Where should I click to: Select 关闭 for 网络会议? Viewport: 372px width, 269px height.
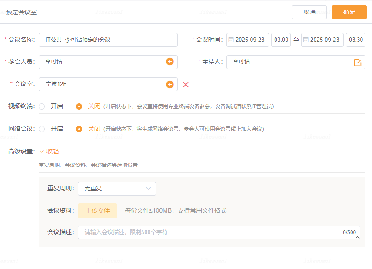(79, 129)
